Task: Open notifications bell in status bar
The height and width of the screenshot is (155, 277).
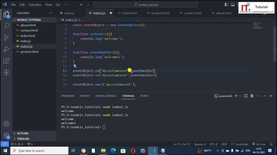Action: click(271, 144)
